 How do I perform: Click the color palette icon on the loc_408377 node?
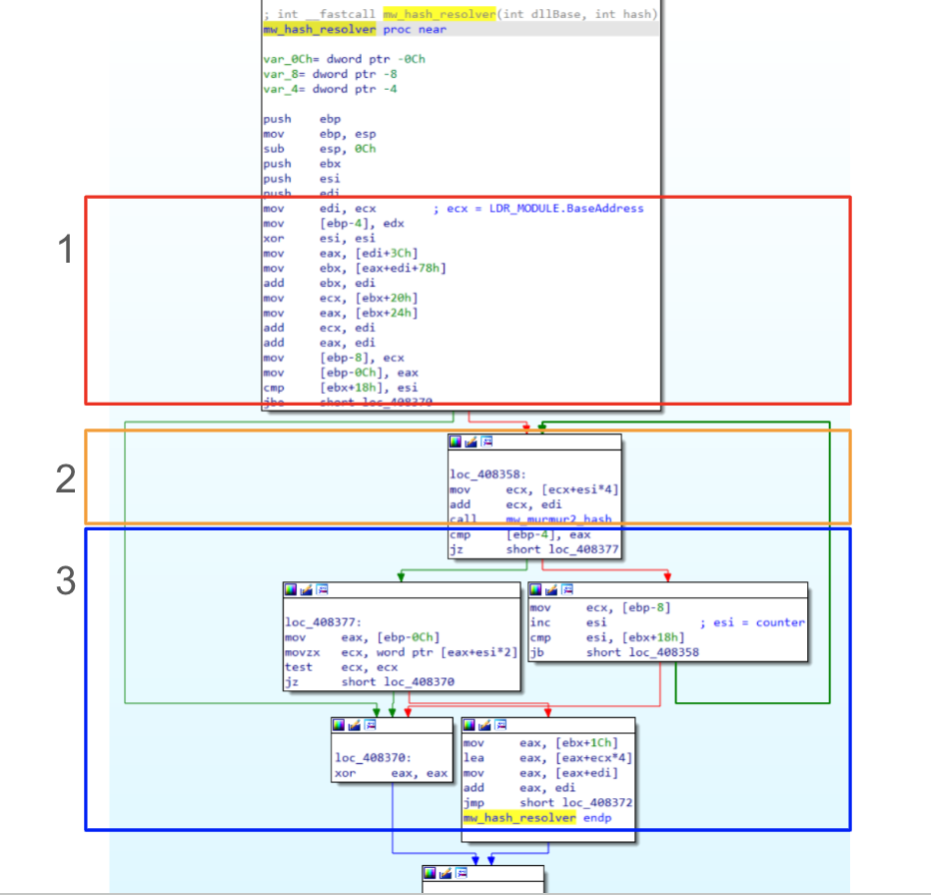click(x=292, y=590)
